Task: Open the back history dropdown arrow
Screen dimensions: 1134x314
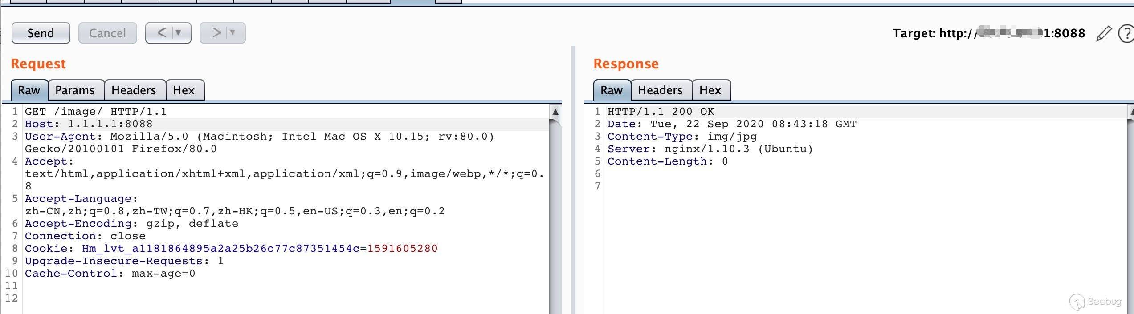Action: pos(179,33)
